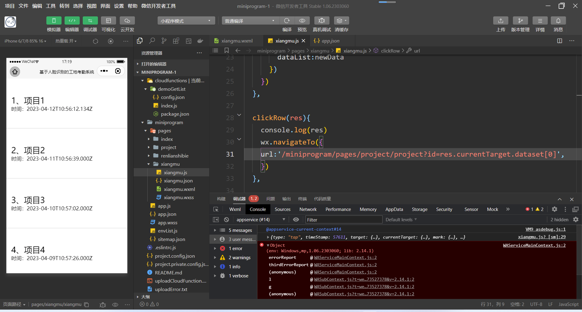This screenshot has height=312, width=582.
Task: Toggle the debugger (调试器) panel button
Action: pos(90,21)
